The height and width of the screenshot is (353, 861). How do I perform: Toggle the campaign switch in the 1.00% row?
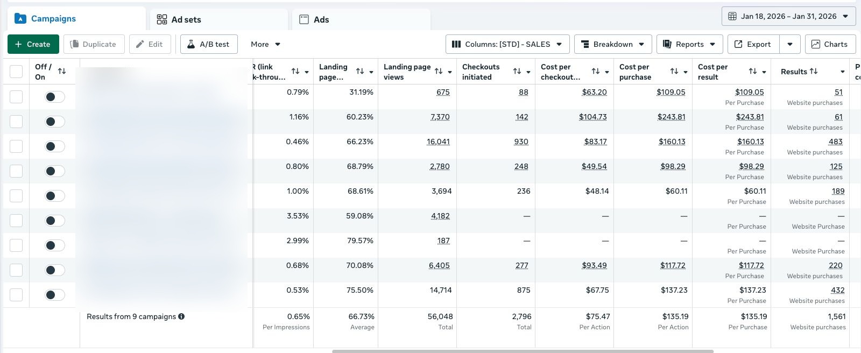click(x=54, y=196)
